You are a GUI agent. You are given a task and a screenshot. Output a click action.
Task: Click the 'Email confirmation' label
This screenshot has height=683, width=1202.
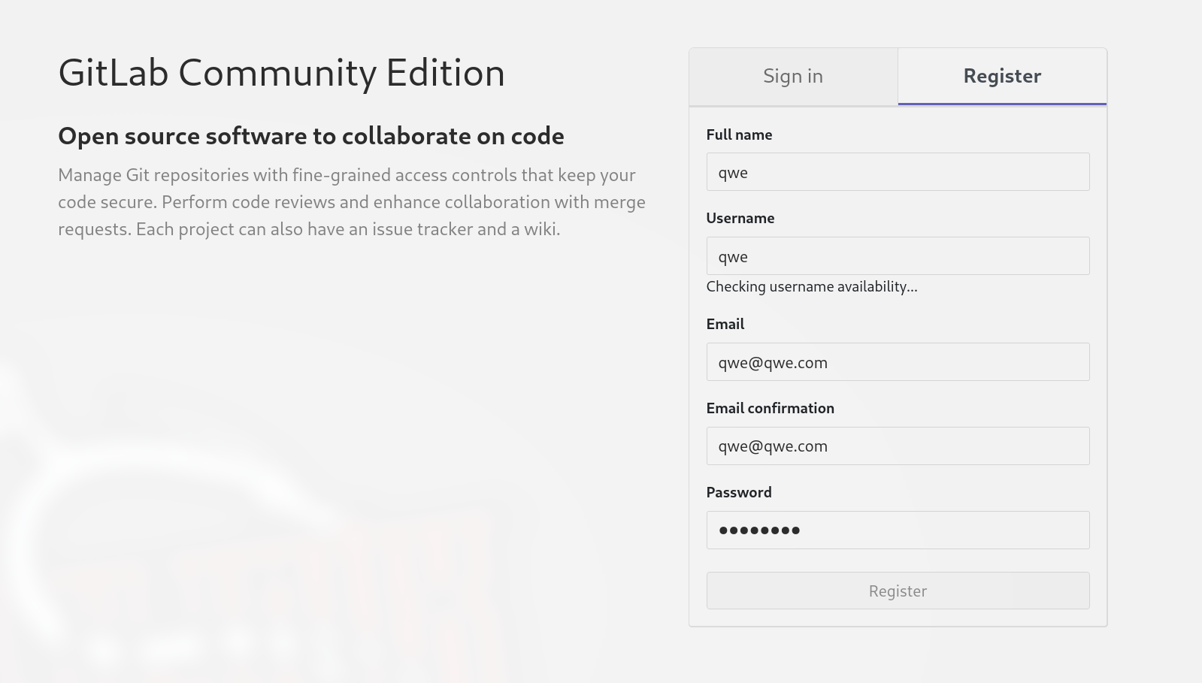771,409
